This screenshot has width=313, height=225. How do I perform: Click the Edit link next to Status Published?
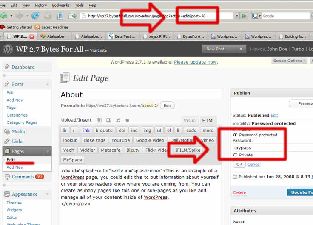274,115
